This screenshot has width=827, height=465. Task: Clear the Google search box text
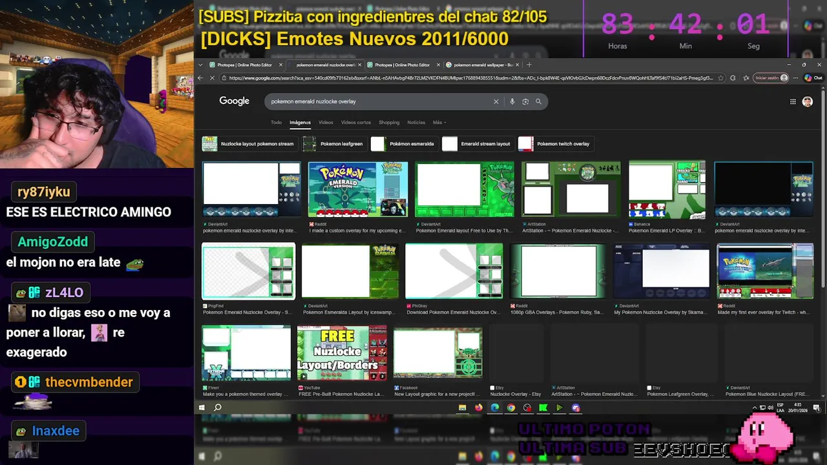(x=496, y=101)
